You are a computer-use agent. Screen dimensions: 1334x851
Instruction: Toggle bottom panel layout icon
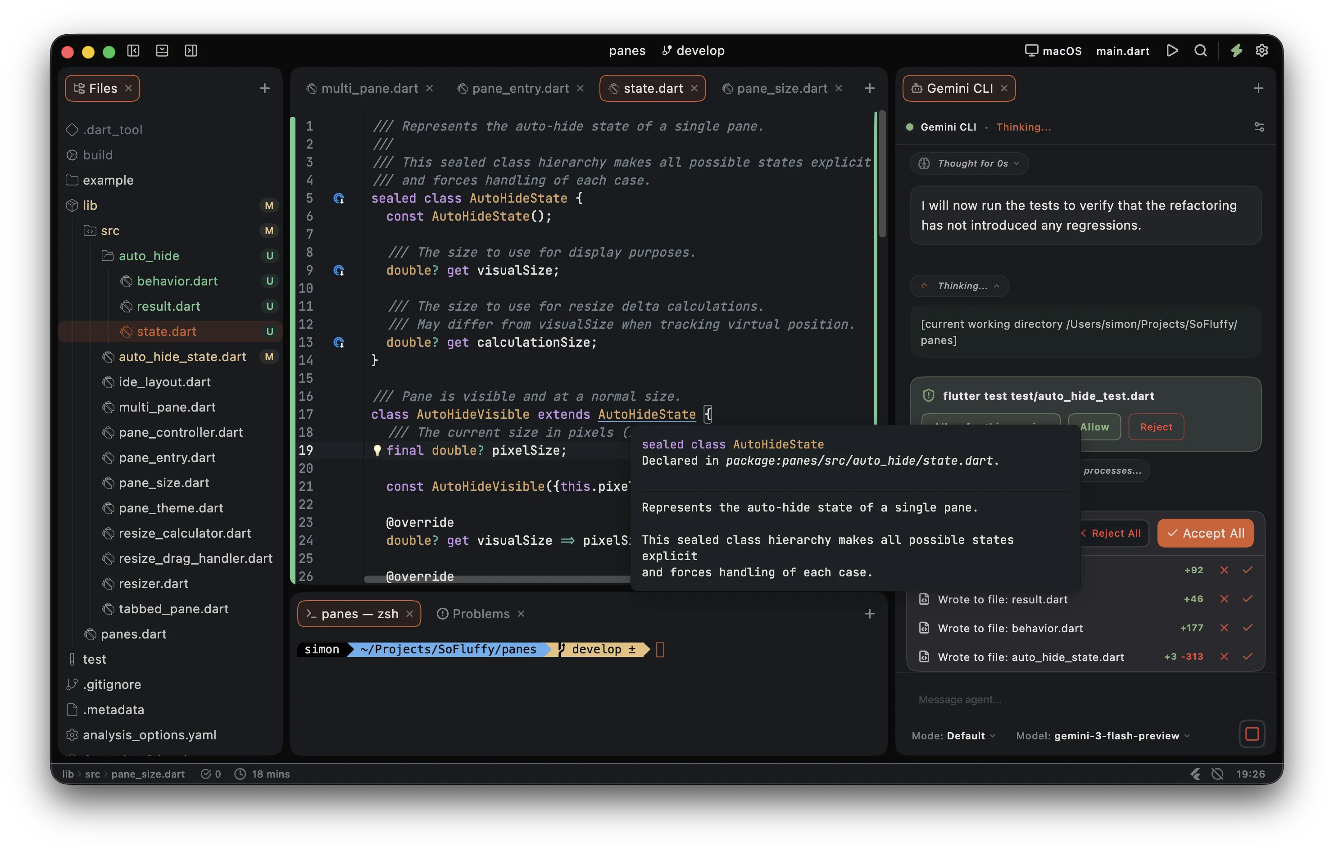click(x=162, y=51)
